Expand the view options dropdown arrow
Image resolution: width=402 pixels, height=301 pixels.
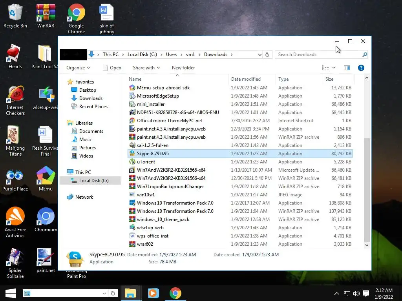tap(334, 68)
